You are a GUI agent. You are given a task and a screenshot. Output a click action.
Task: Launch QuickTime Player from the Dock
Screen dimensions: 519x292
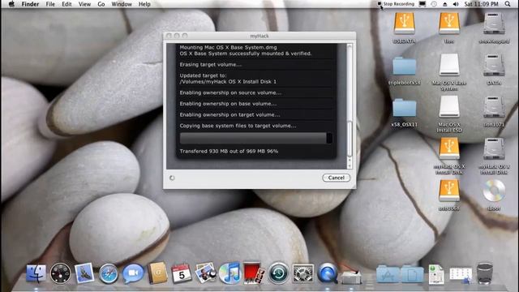[x=327, y=273]
